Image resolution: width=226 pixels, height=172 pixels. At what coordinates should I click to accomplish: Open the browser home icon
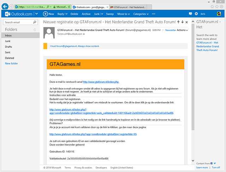[x=212, y=7]
